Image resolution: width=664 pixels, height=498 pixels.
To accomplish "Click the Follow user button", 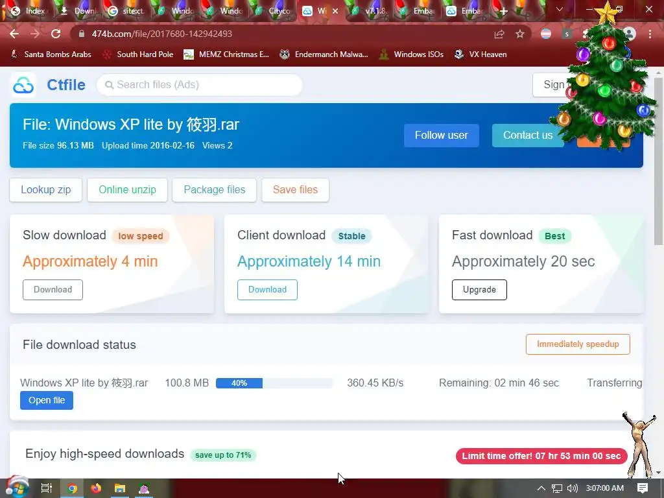I will pyautogui.click(x=441, y=136).
